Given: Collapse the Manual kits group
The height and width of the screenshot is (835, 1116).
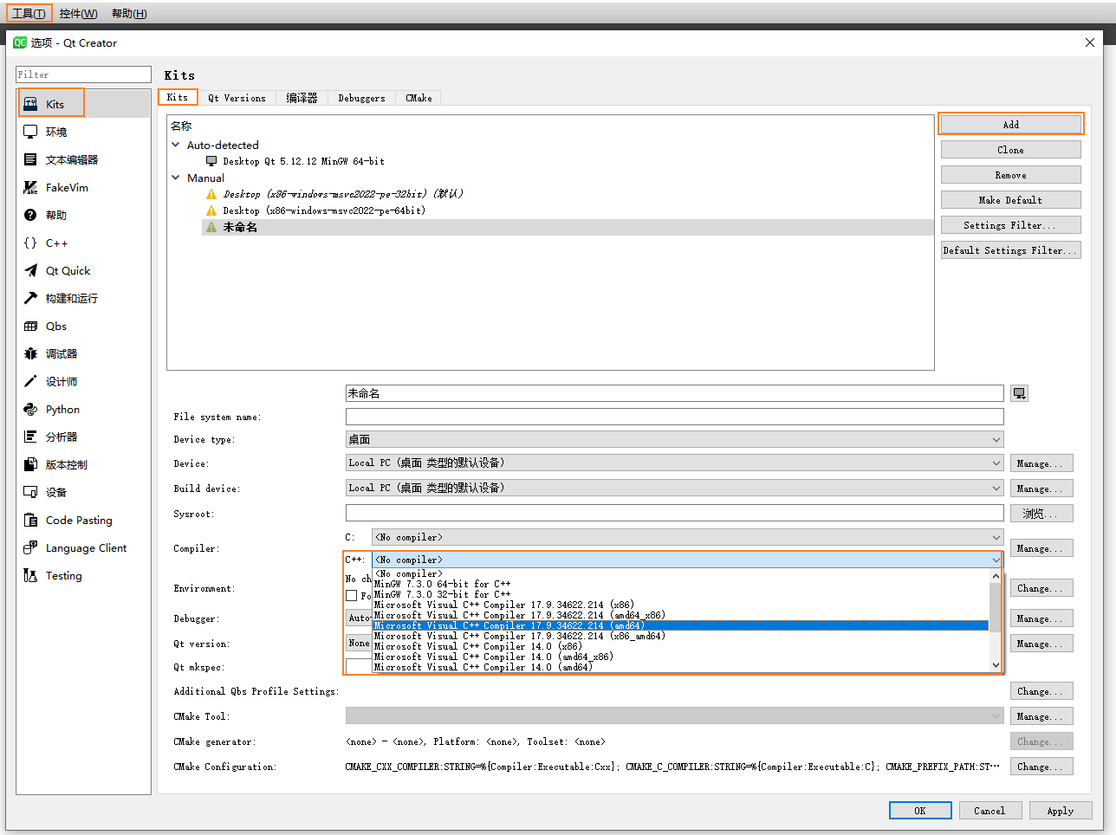Looking at the screenshot, I should tap(176, 178).
